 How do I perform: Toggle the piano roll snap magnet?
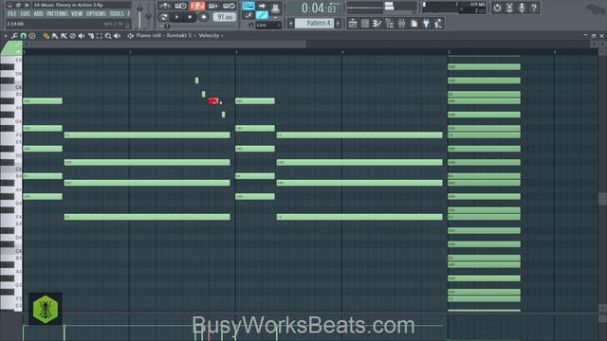pos(23,36)
